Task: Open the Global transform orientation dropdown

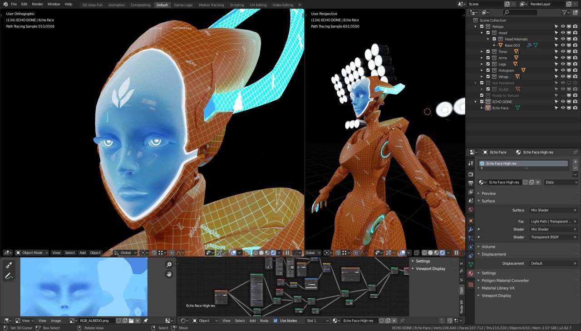Action: (125, 253)
